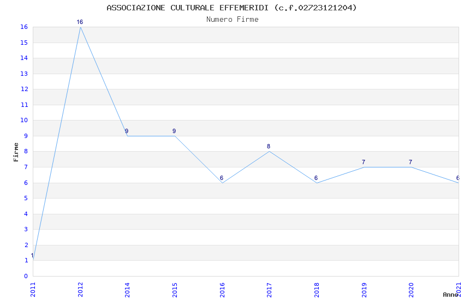Click the x-axis year label 2012
Viewport: 464px width, 300px height.
[80, 290]
